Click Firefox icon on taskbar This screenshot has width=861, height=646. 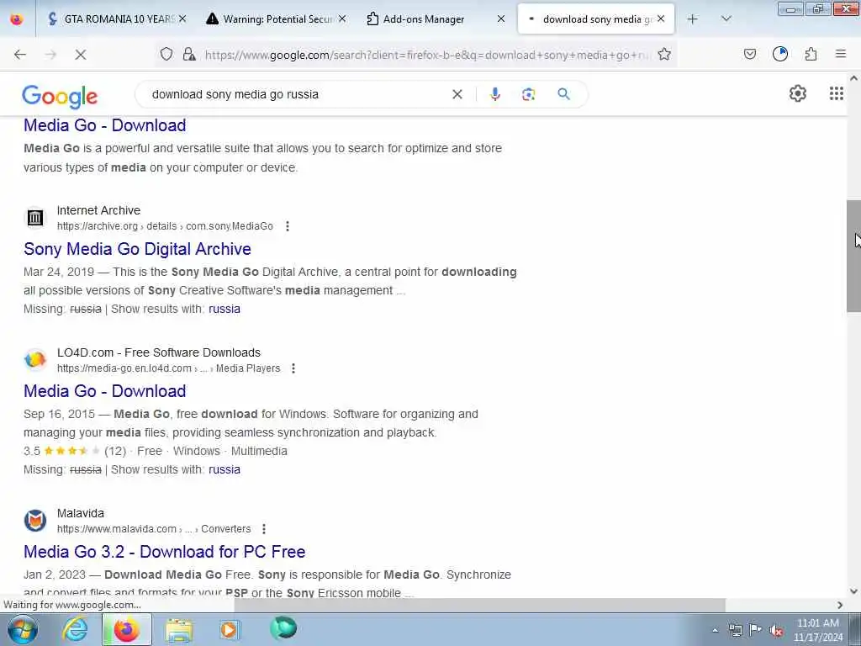click(126, 629)
